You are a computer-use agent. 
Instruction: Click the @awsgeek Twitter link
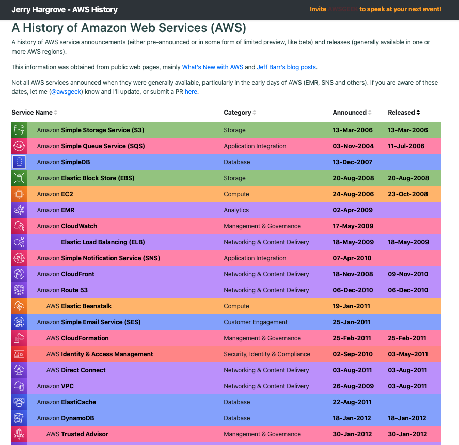pyautogui.click(x=66, y=91)
